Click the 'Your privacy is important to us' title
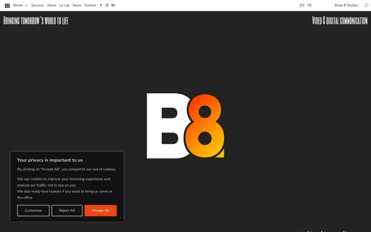371x232 pixels. click(50, 160)
